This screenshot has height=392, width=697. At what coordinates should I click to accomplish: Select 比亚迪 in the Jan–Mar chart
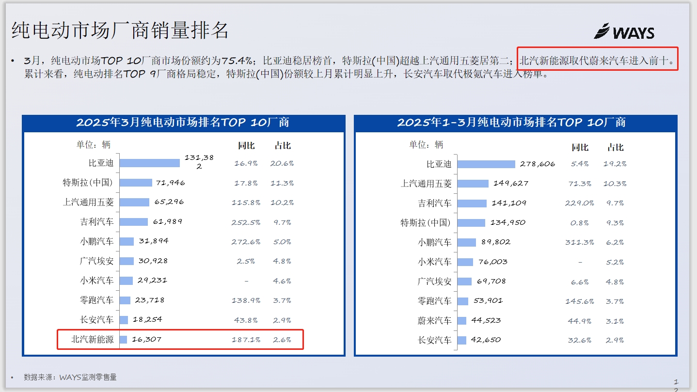[x=439, y=164]
